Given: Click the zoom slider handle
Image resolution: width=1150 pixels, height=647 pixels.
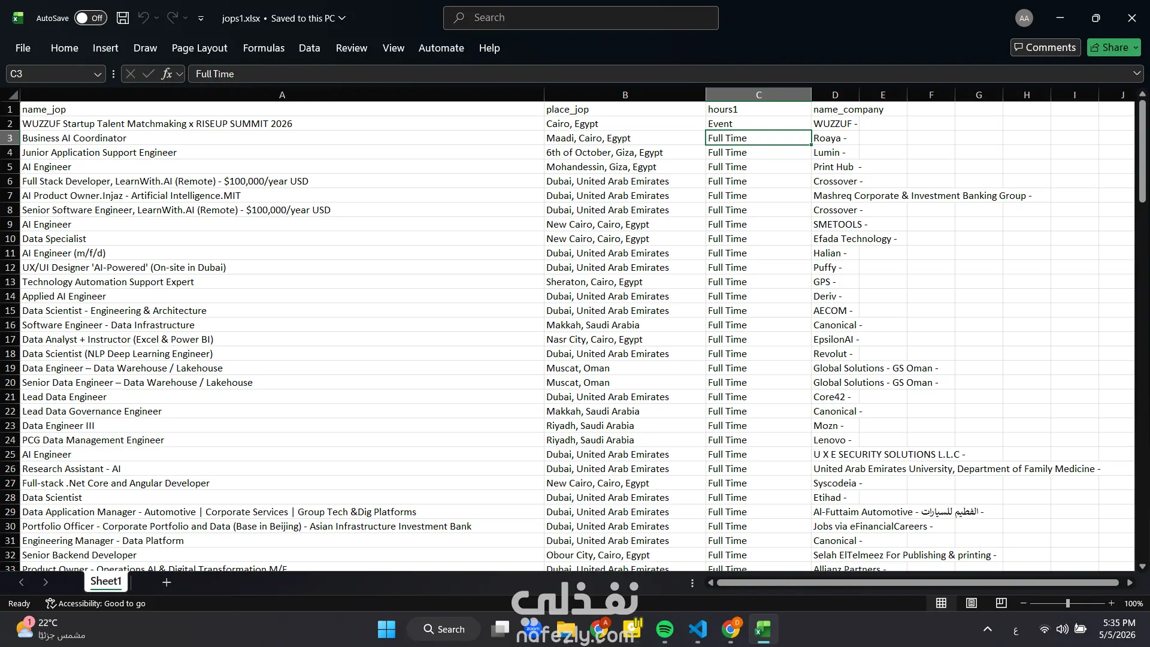Looking at the screenshot, I should (1067, 603).
